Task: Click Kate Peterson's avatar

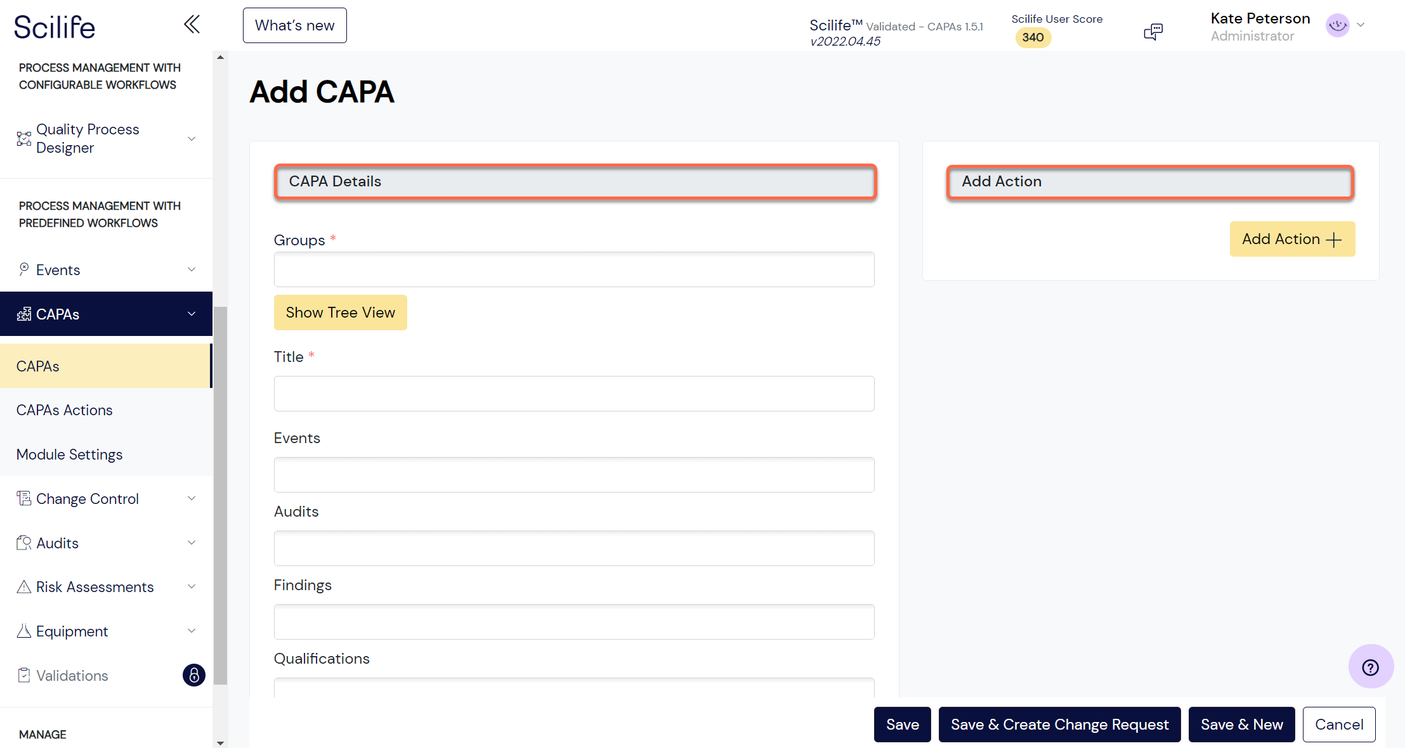Action: click(1337, 25)
